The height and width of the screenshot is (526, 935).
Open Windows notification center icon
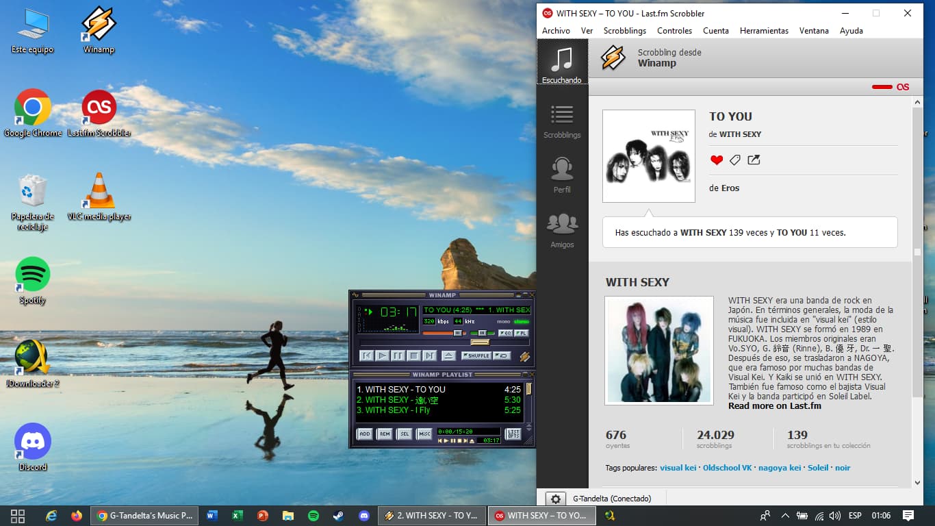908,516
